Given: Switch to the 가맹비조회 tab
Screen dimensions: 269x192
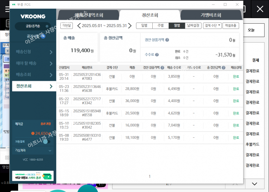Looking at the screenshot, I should 211,15.
